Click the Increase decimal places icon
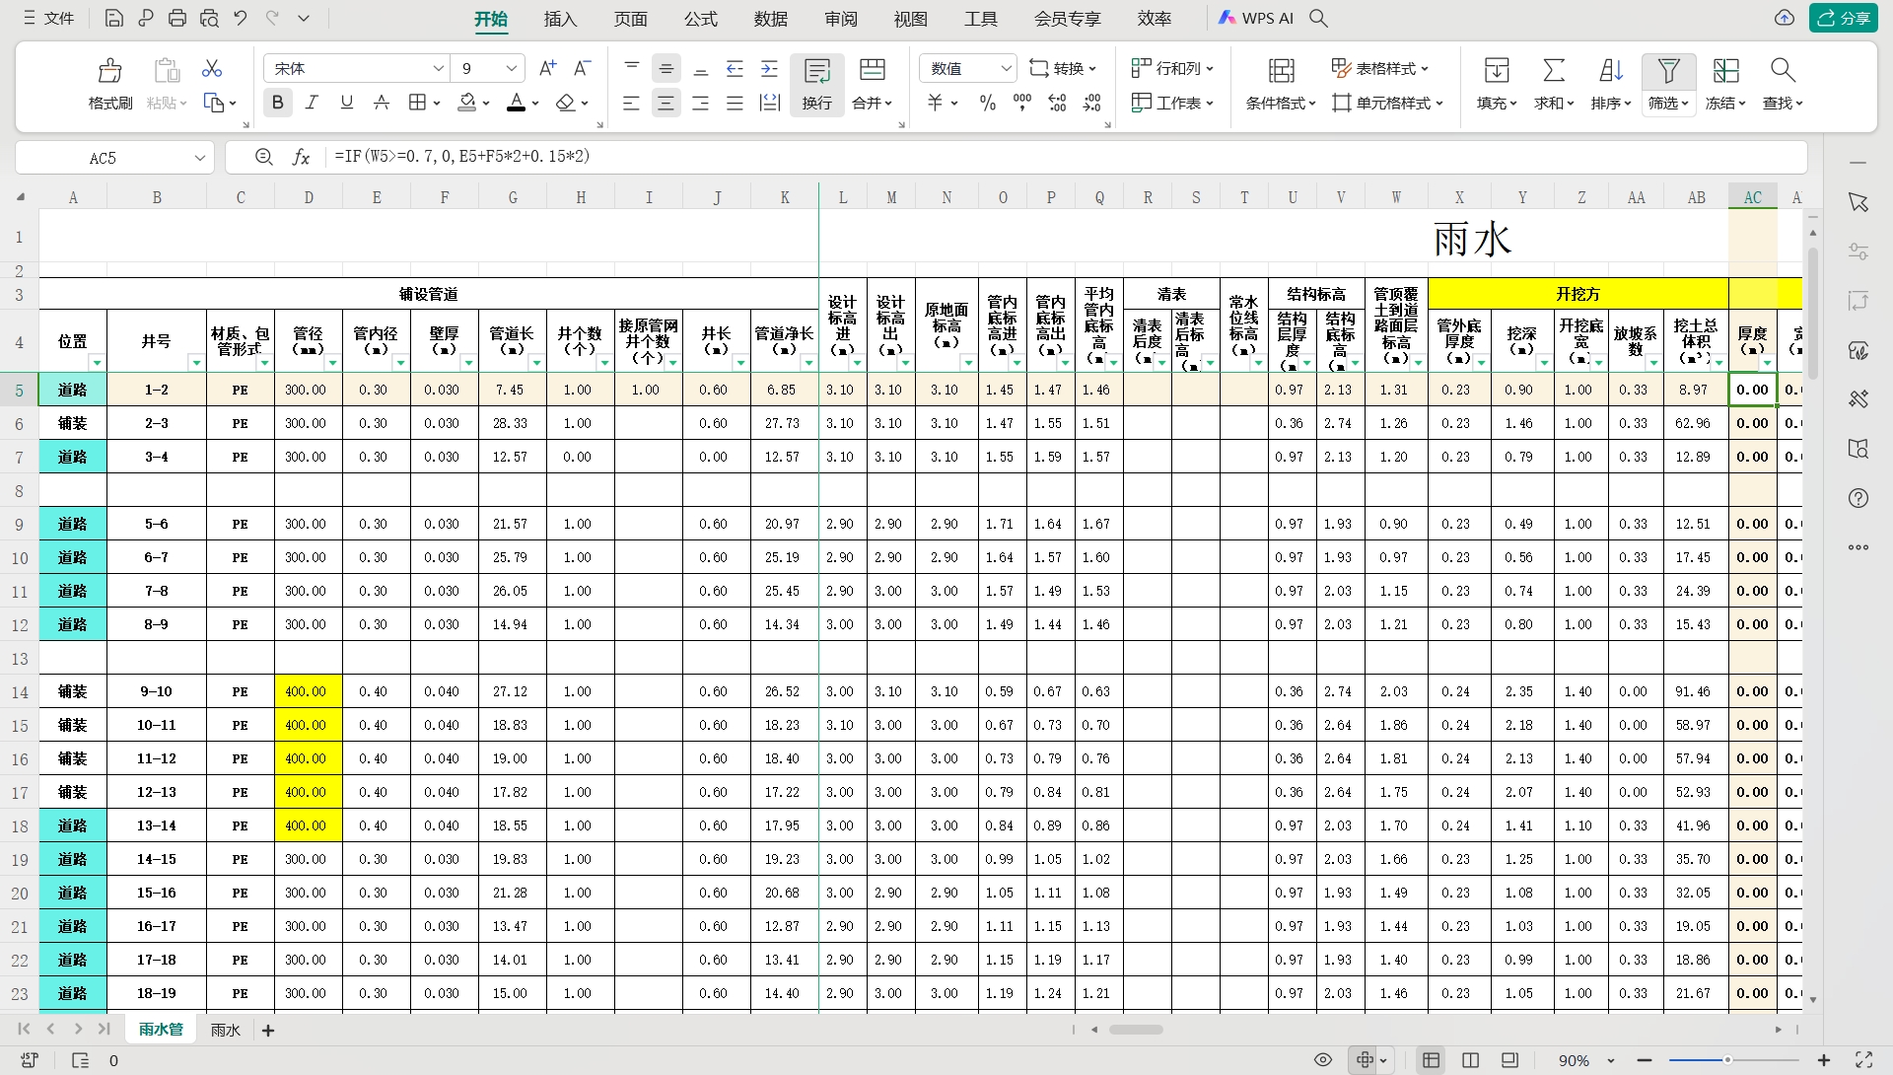Screen dimensions: 1893x1075 1057,103
